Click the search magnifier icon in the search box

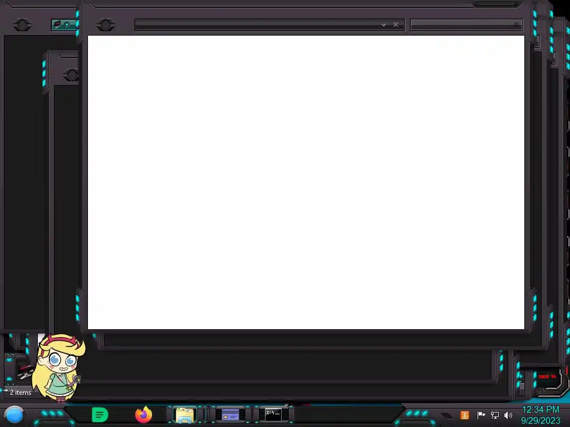pyautogui.click(x=517, y=24)
